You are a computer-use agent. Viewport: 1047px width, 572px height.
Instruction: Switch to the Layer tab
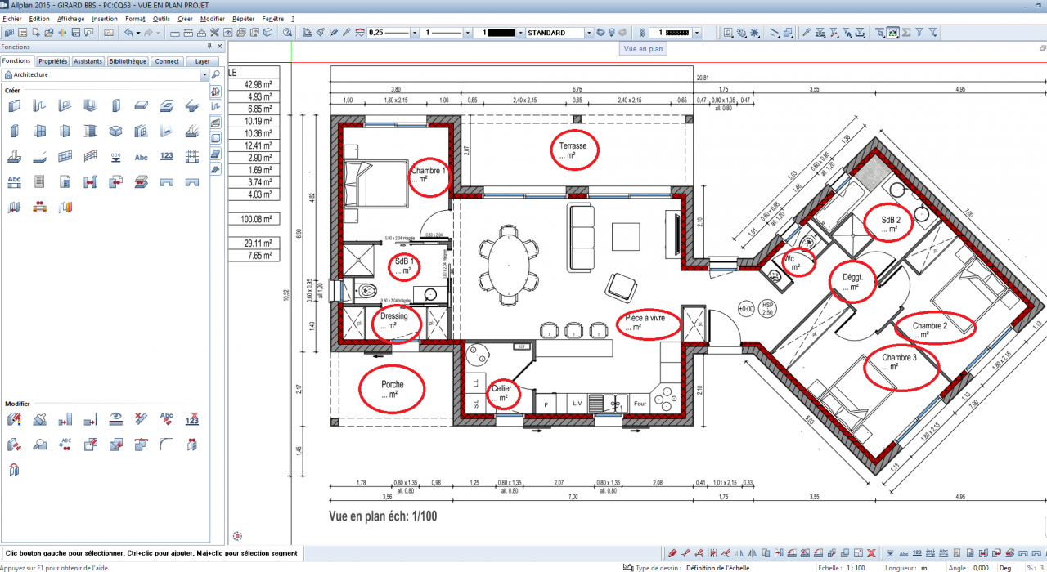pyautogui.click(x=203, y=61)
